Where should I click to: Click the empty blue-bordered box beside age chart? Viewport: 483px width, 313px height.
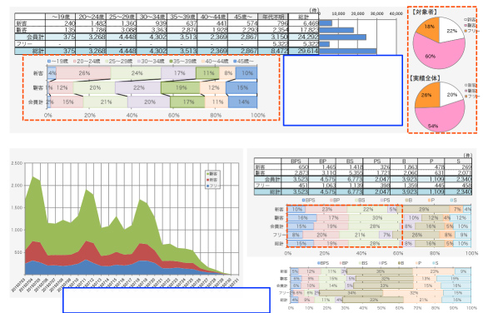pos(343,91)
